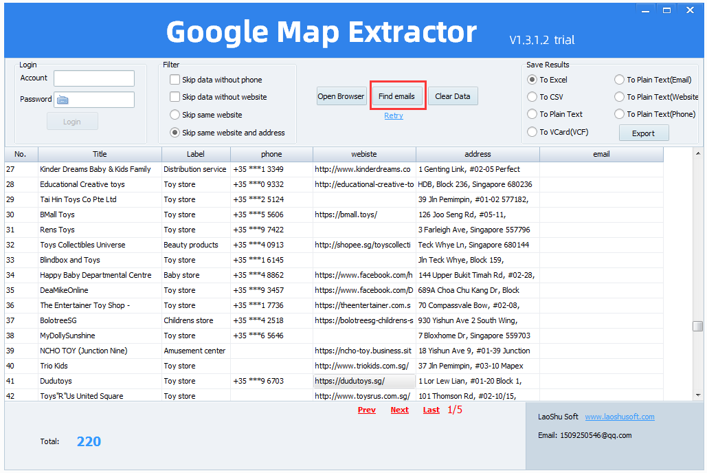Check Skip data without website option
707x473 pixels.
click(175, 97)
